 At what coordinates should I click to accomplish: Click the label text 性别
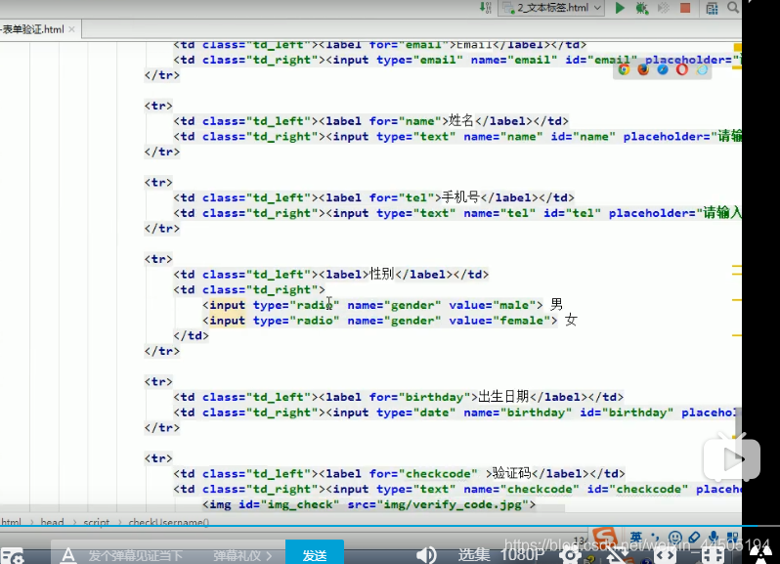382,274
